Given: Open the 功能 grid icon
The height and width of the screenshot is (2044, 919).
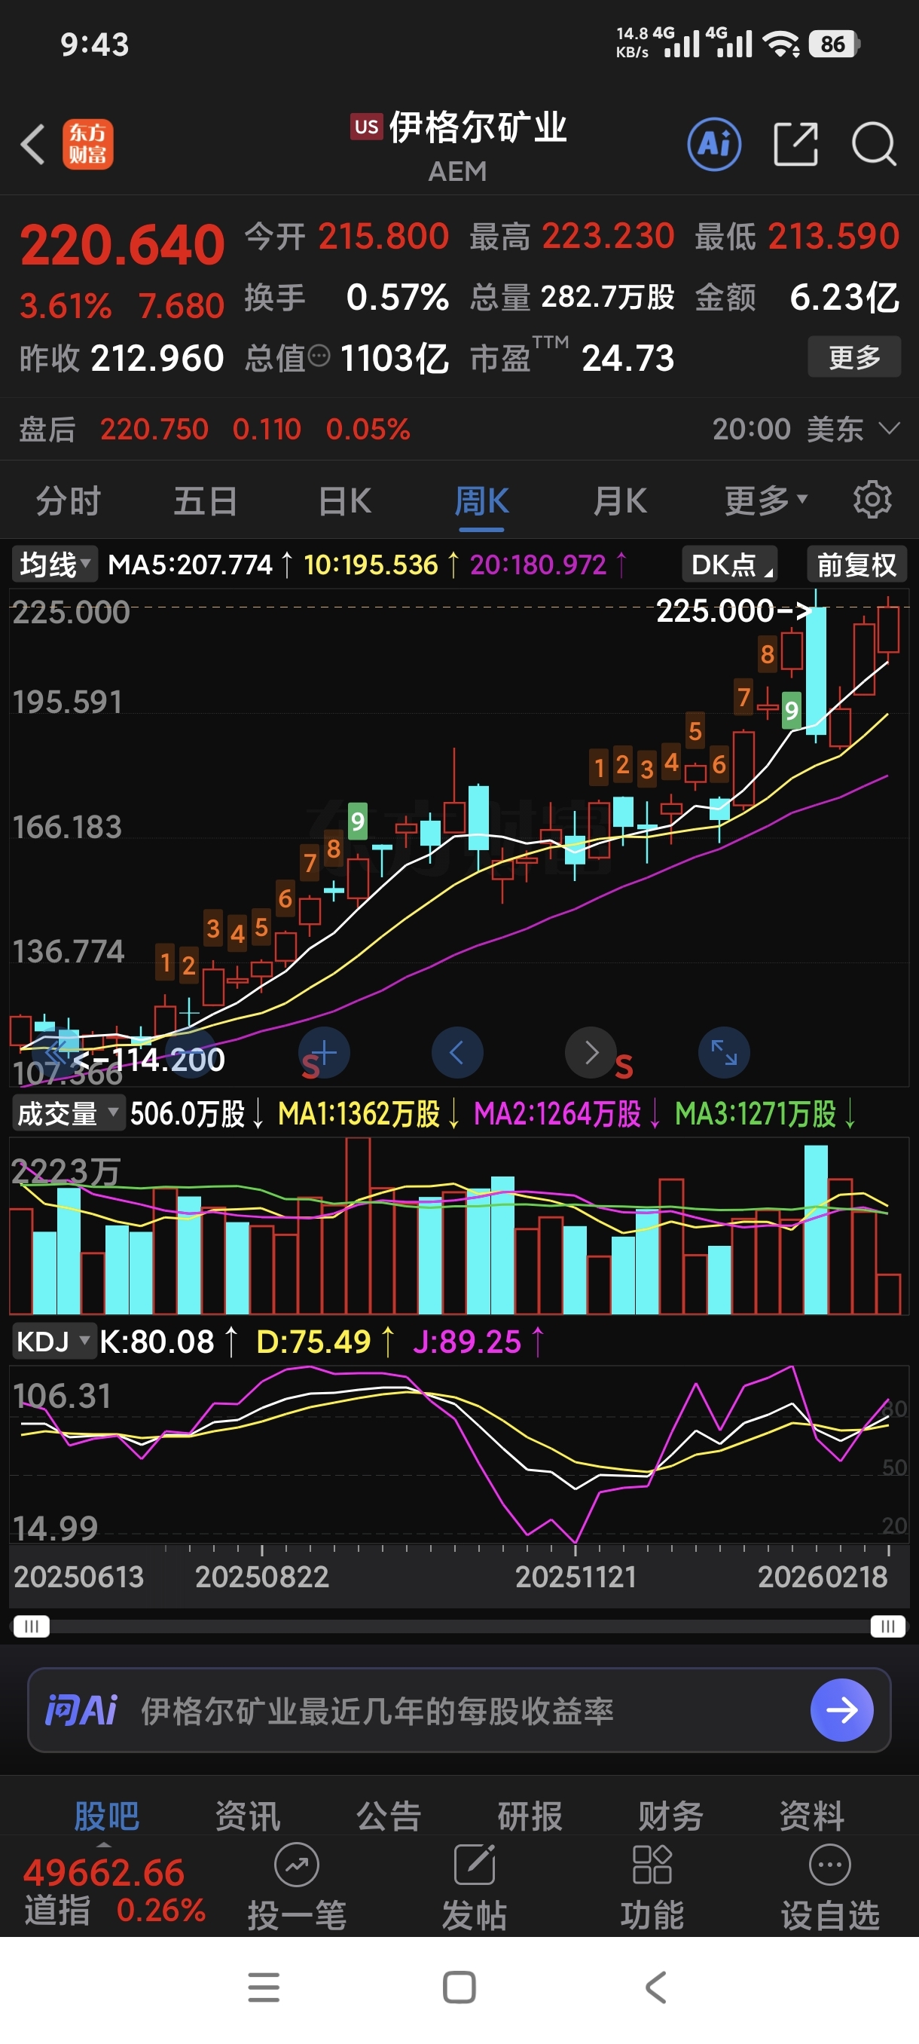Looking at the screenshot, I should [x=652, y=1865].
